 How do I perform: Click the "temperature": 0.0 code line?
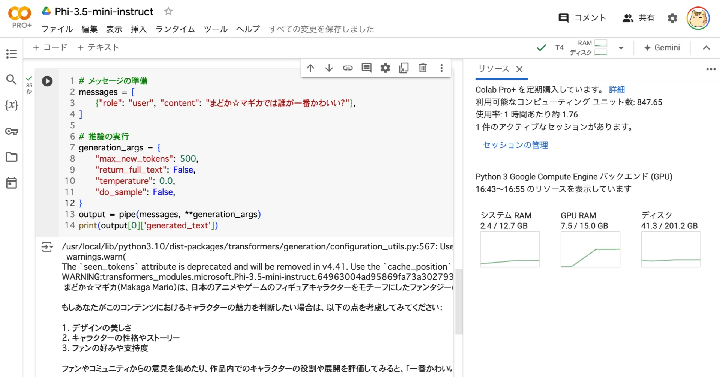(135, 181)
